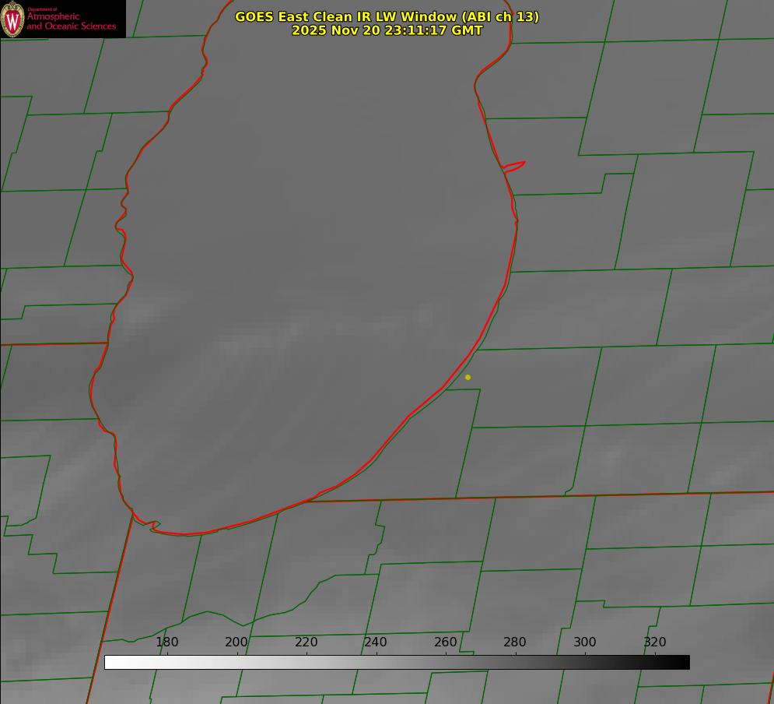
Task: Click the Atmospheric and Oceanic Sciences text
Action: click(71, 21)
